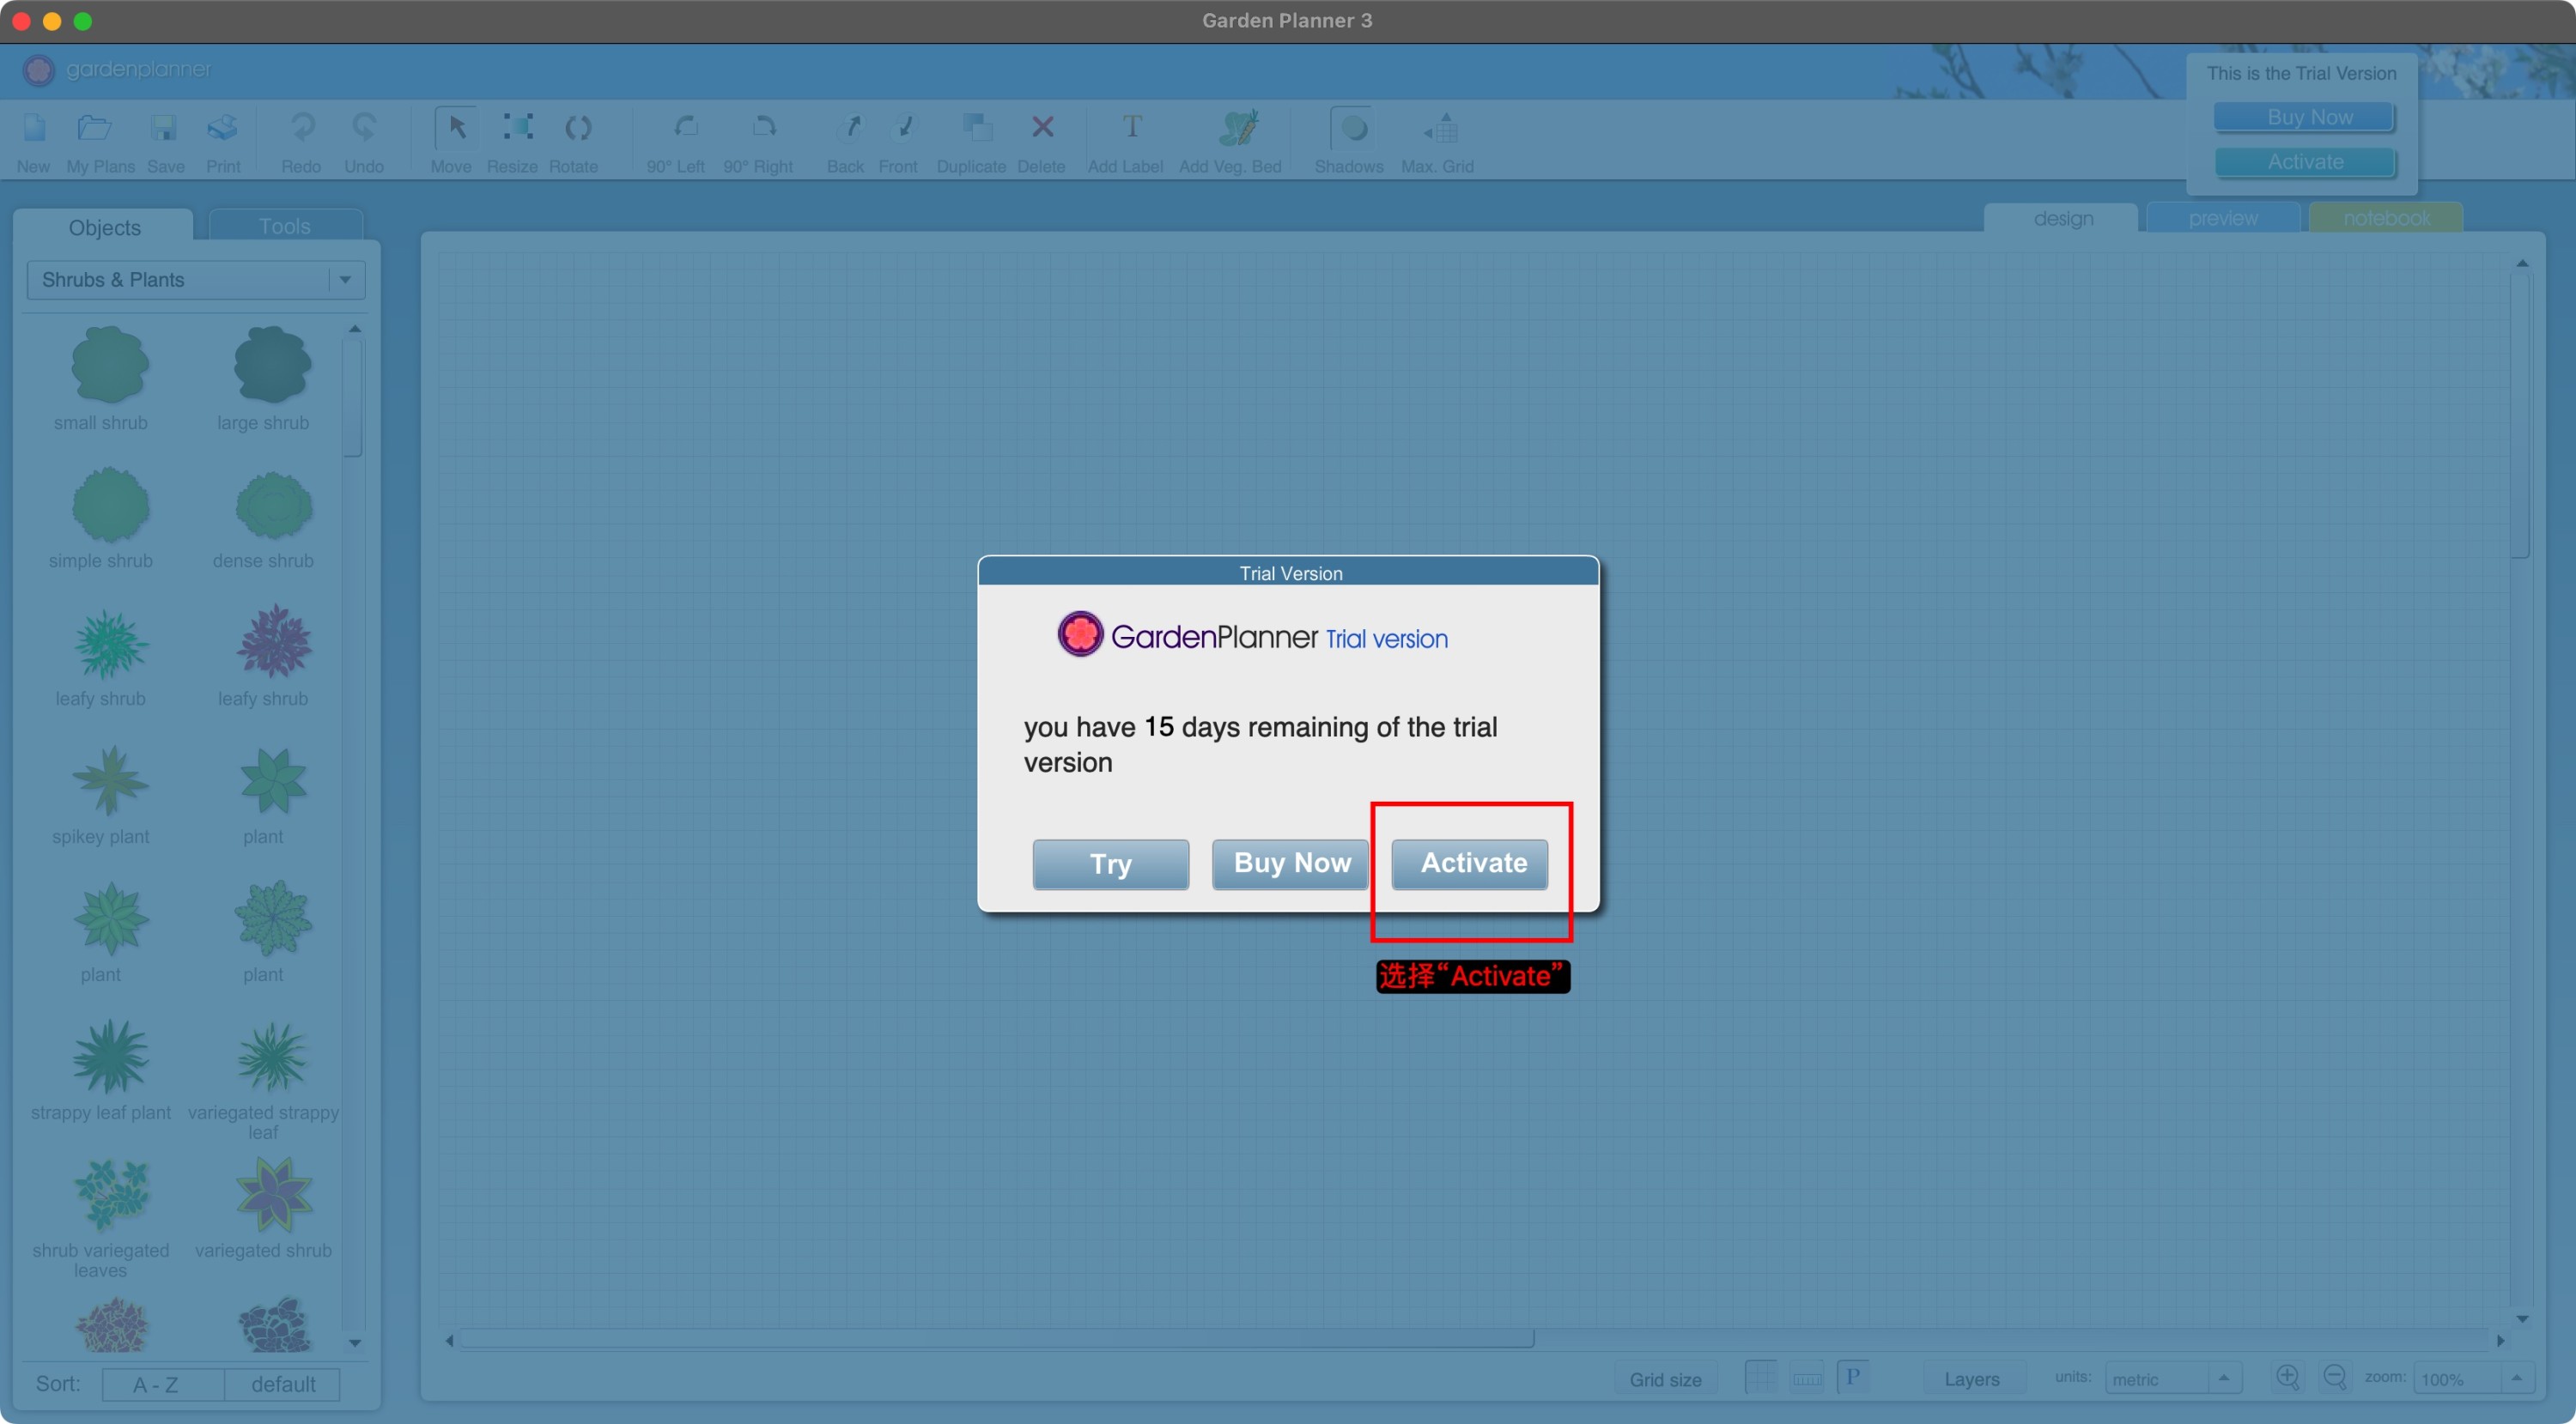The image size is (2576, 1424).
Task: Click the Add Label T icon
Action: click(x=1131, y=128)
